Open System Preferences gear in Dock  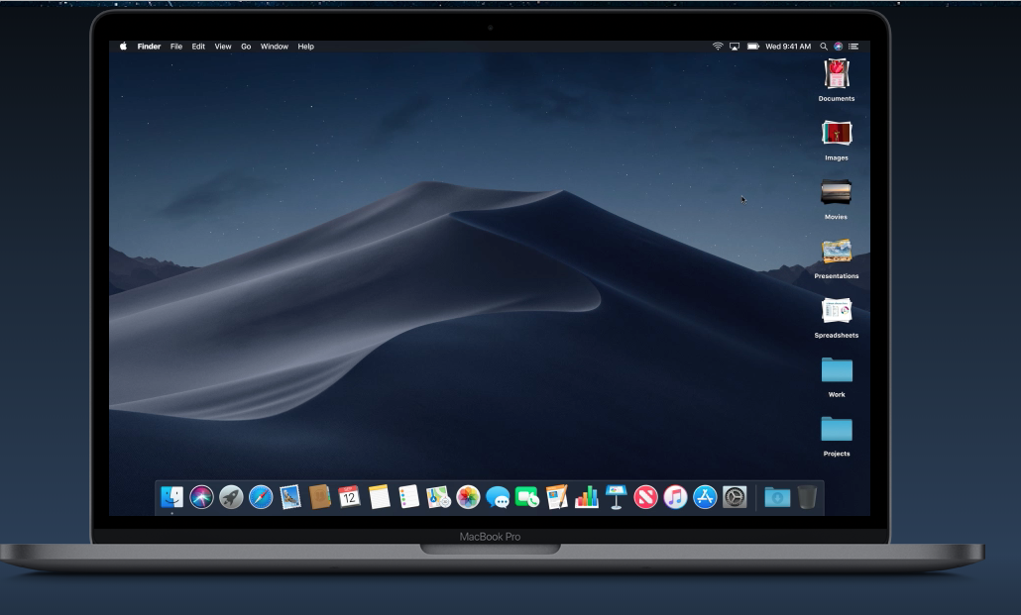pyautogui.click(x=735, y=497)
